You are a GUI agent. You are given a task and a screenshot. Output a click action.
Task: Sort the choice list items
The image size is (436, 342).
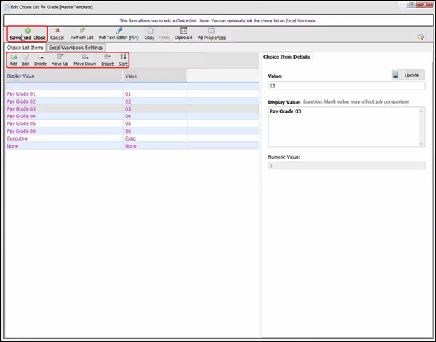coord(123,59)
